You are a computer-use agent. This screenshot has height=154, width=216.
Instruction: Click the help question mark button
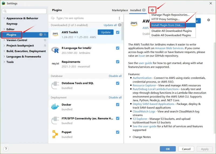6,149
